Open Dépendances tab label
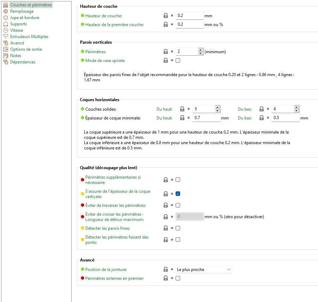Screen dimensions: 318x302 click(x=23, y=62)
